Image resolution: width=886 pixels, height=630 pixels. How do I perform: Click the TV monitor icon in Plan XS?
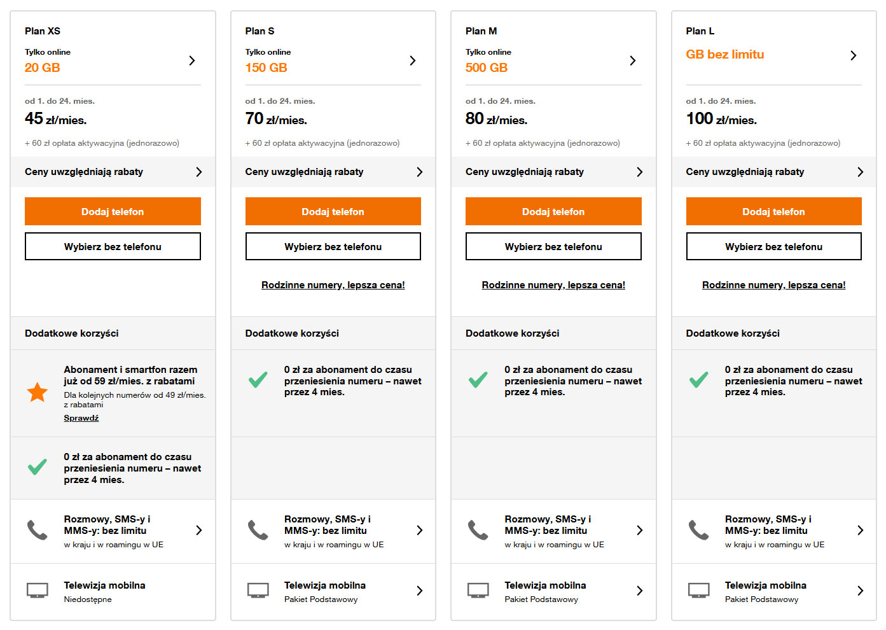(38, 591)
